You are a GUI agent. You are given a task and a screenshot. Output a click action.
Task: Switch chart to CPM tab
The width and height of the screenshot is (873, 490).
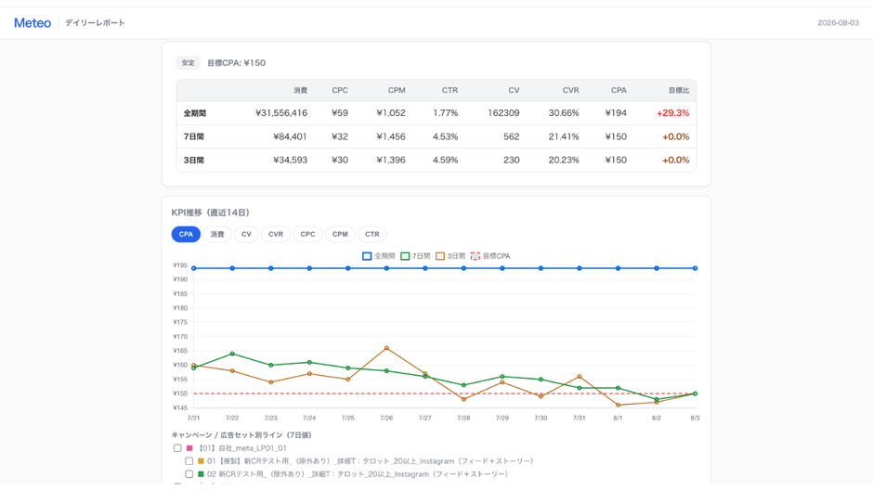pos(340,234)
